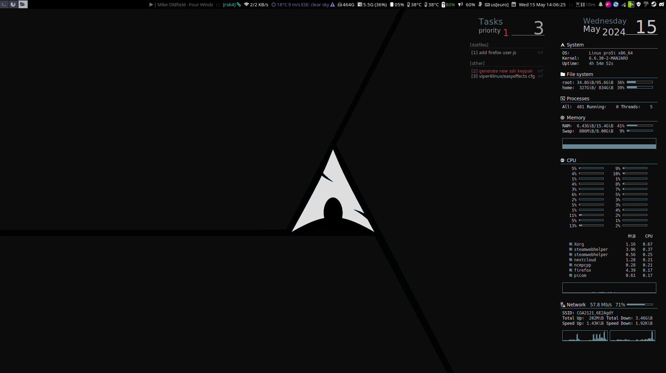Viewport: 666px width, 373px height.
Task: Open the file manager launcher icon
Action: [x=23, y=4]
